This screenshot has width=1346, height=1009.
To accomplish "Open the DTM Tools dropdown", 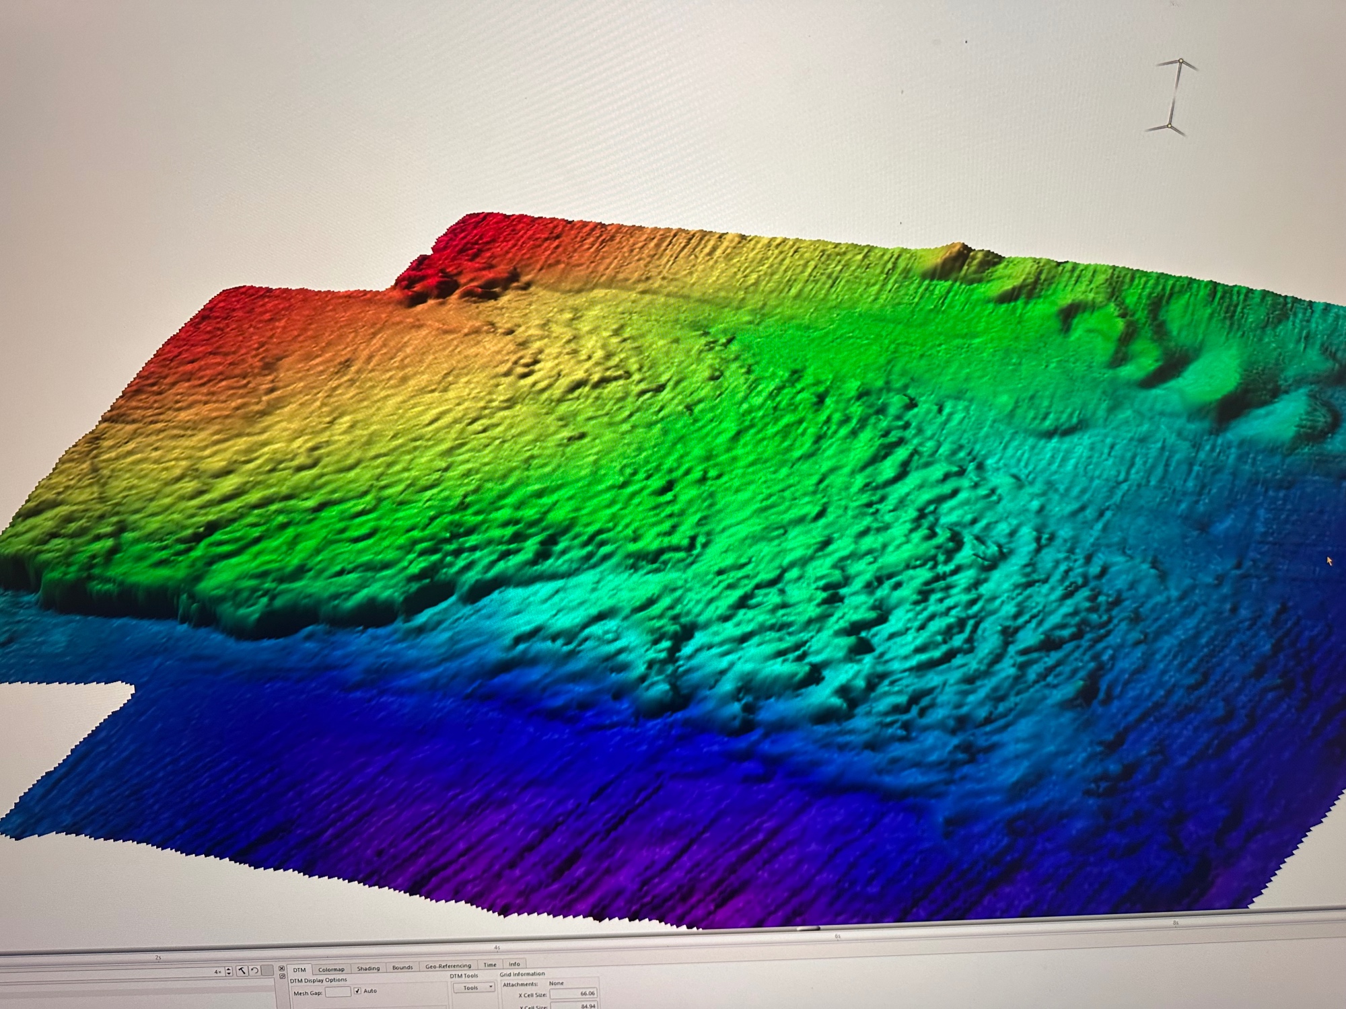I will [x=474, y=987].
